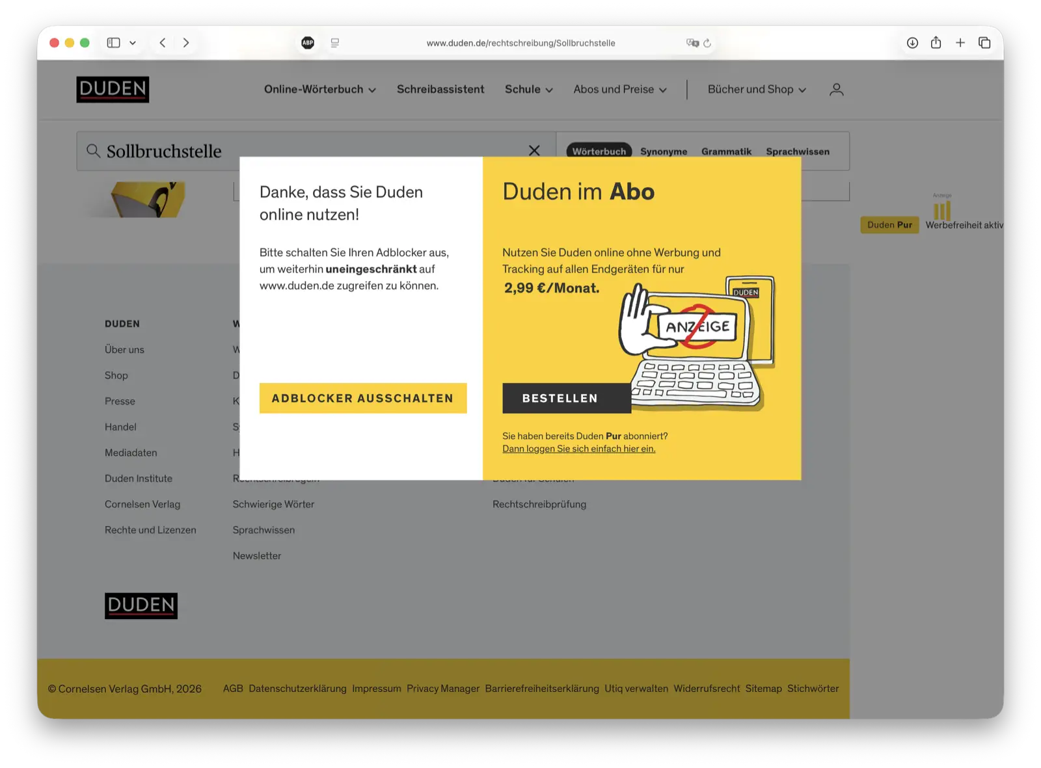Click the reload page icon
Screen dimensions: 1041x768
(707, 43)
